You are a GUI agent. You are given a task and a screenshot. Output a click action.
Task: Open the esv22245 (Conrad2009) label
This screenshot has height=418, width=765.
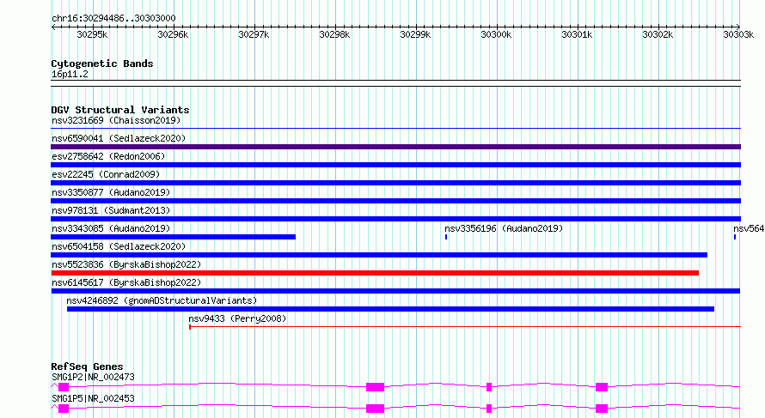(x=106, y=174)
